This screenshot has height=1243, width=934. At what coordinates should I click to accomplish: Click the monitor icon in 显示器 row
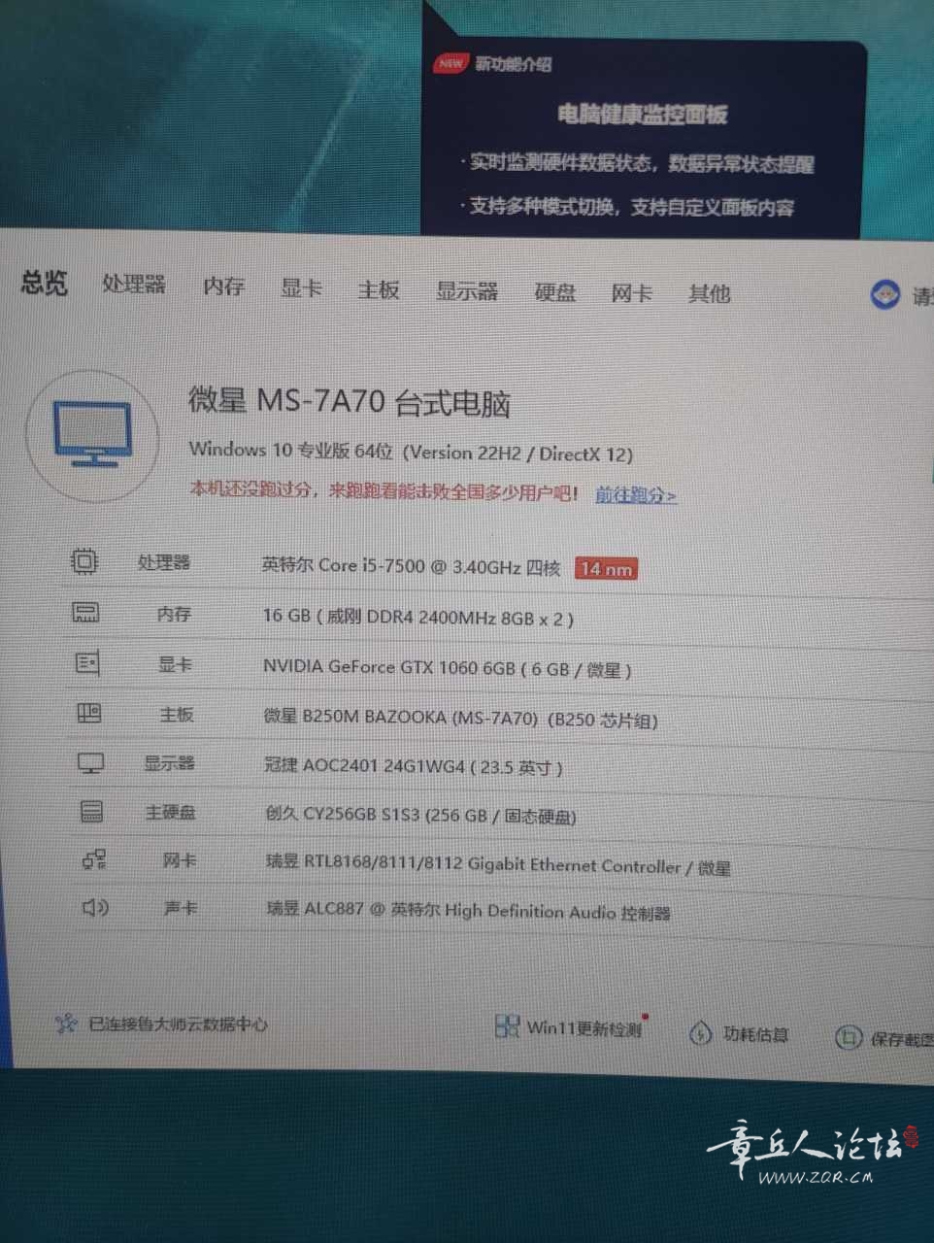pyautogui.click(x=90, y=763)
